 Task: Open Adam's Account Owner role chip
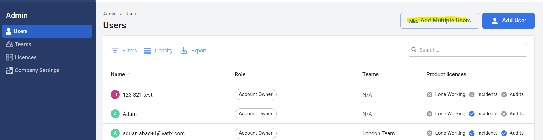click(256, 114)
